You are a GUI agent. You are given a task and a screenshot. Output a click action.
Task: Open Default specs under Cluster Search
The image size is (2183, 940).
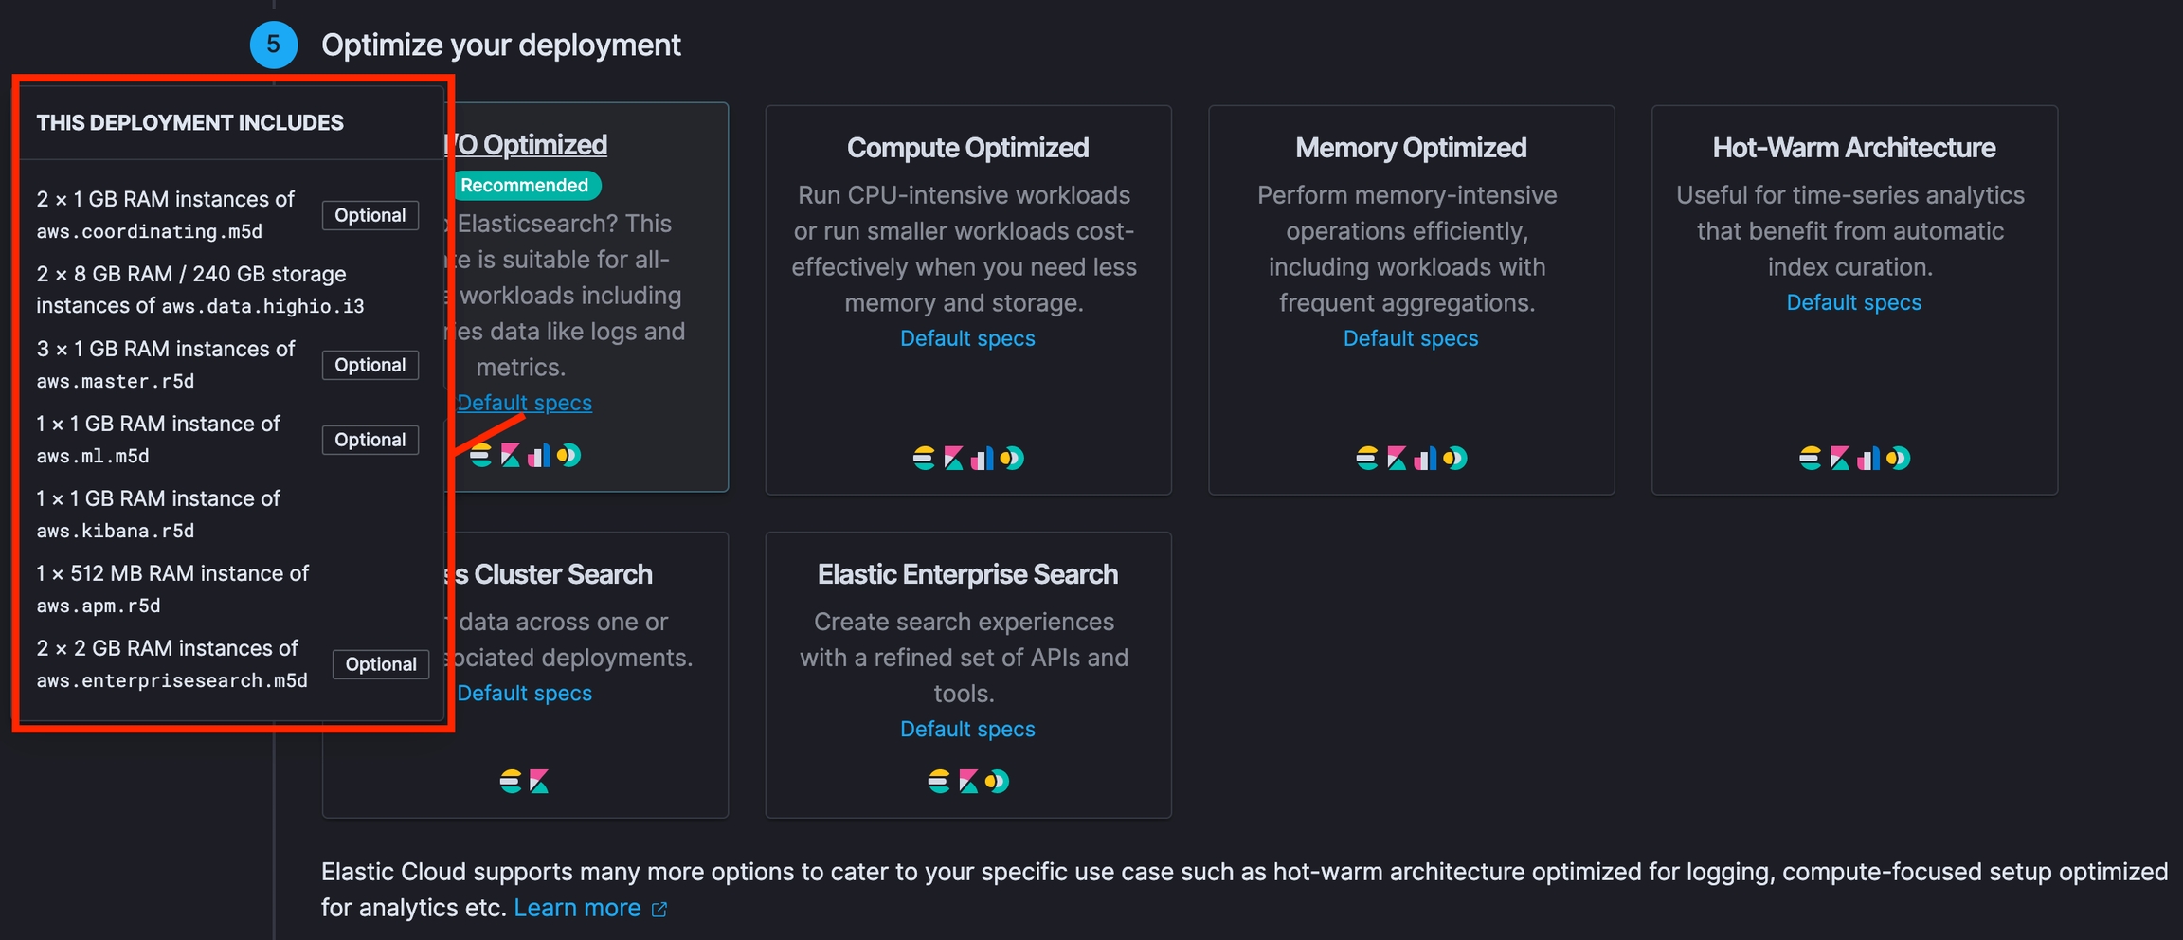[x=524, y=693]
